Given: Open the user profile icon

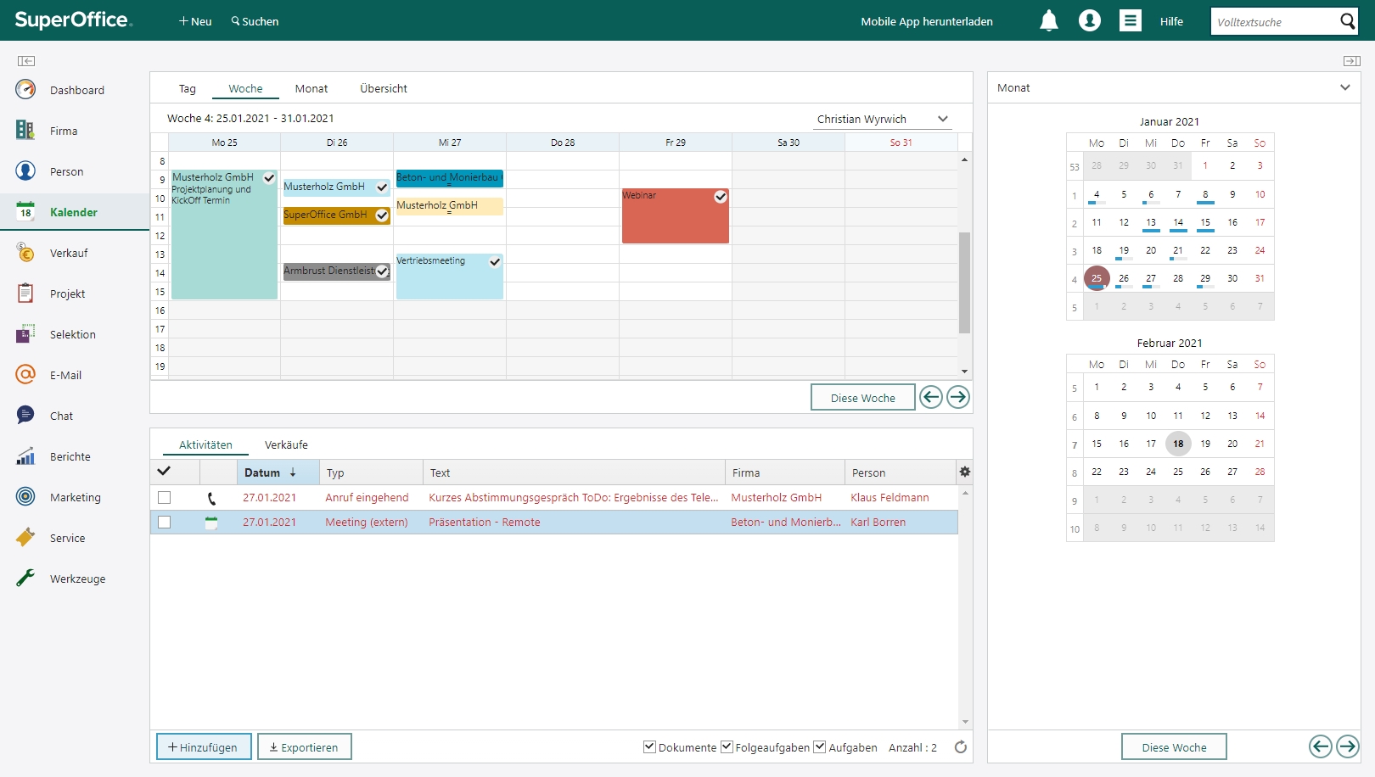Looking at the screenshot, I should point(1090,20).
